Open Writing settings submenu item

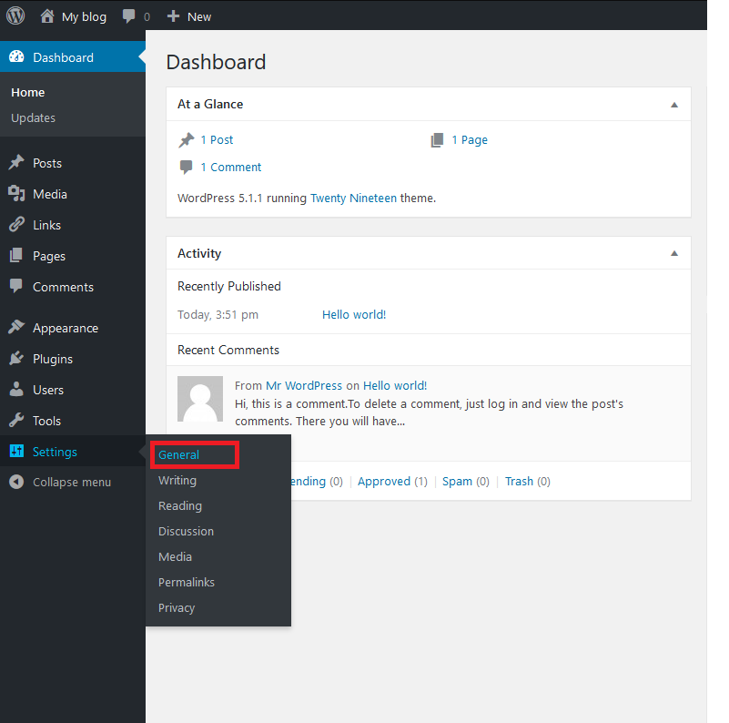pyautogui.click(x=177, y=481)
